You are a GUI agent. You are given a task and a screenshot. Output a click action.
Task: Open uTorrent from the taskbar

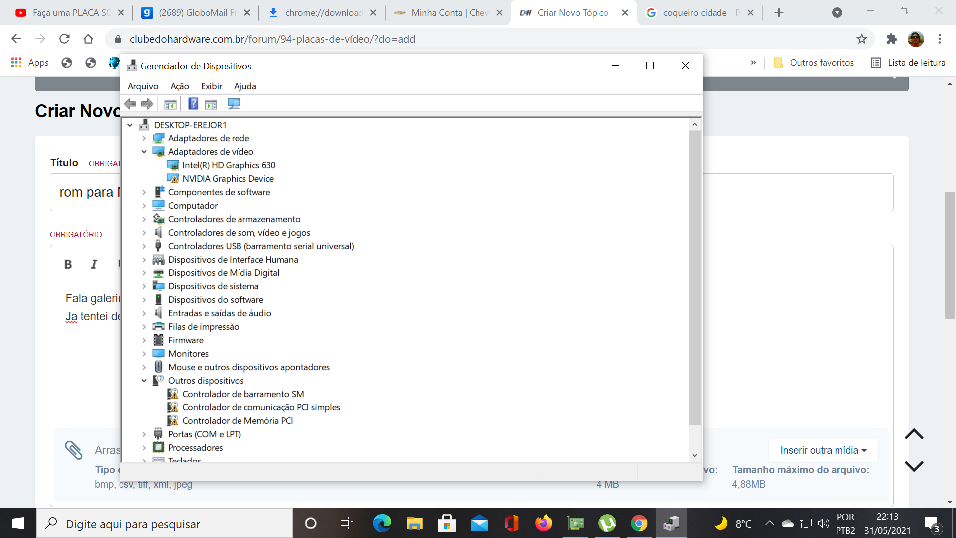607,523
